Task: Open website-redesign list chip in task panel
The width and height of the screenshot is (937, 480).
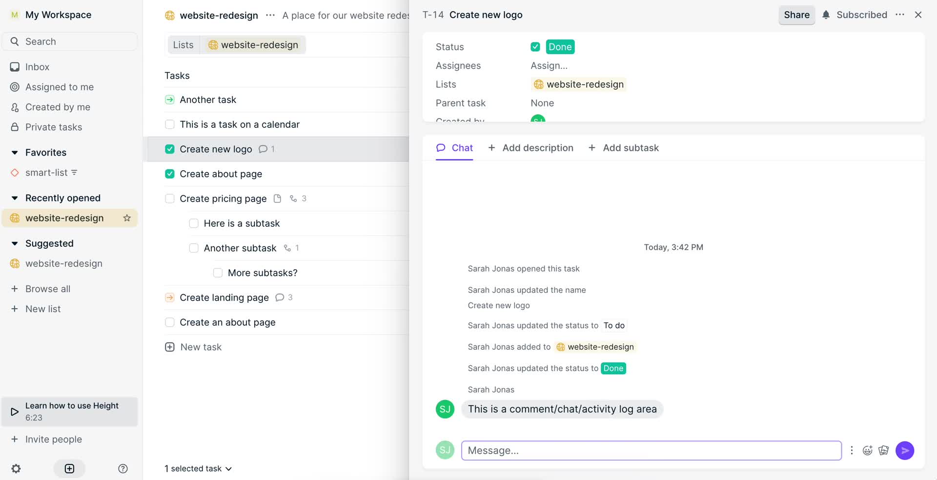Action: click(578, 84)
